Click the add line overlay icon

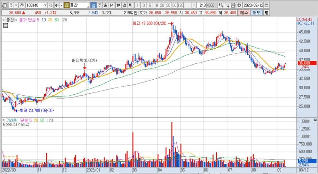tap(227, 5)
